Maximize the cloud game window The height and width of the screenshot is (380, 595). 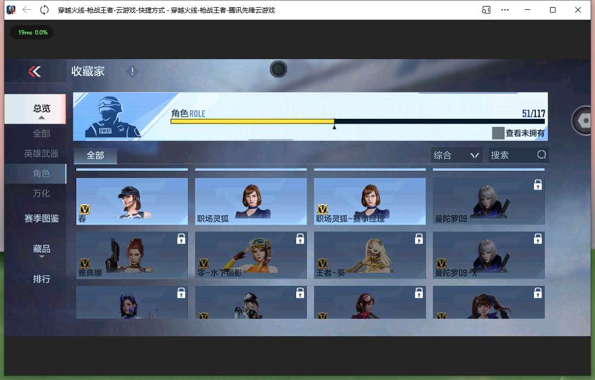pyautogui.click(x=553, y=10)
